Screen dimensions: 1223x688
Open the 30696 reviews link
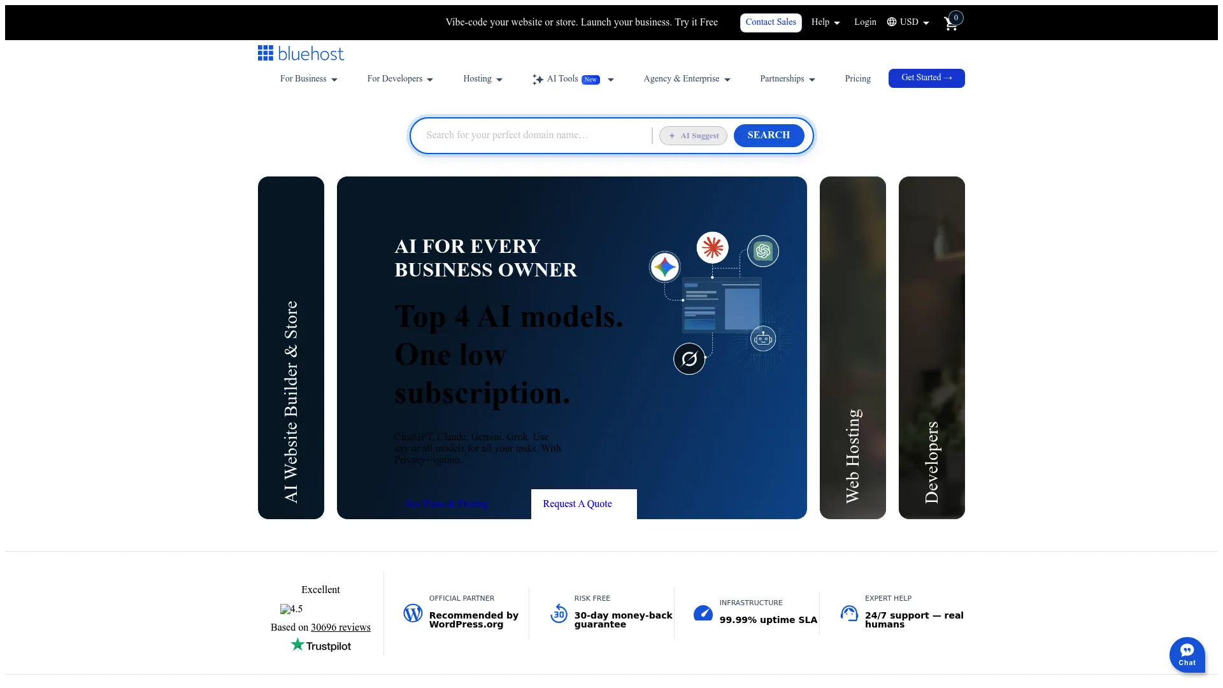pyautogui.click(x=340, y=627)
